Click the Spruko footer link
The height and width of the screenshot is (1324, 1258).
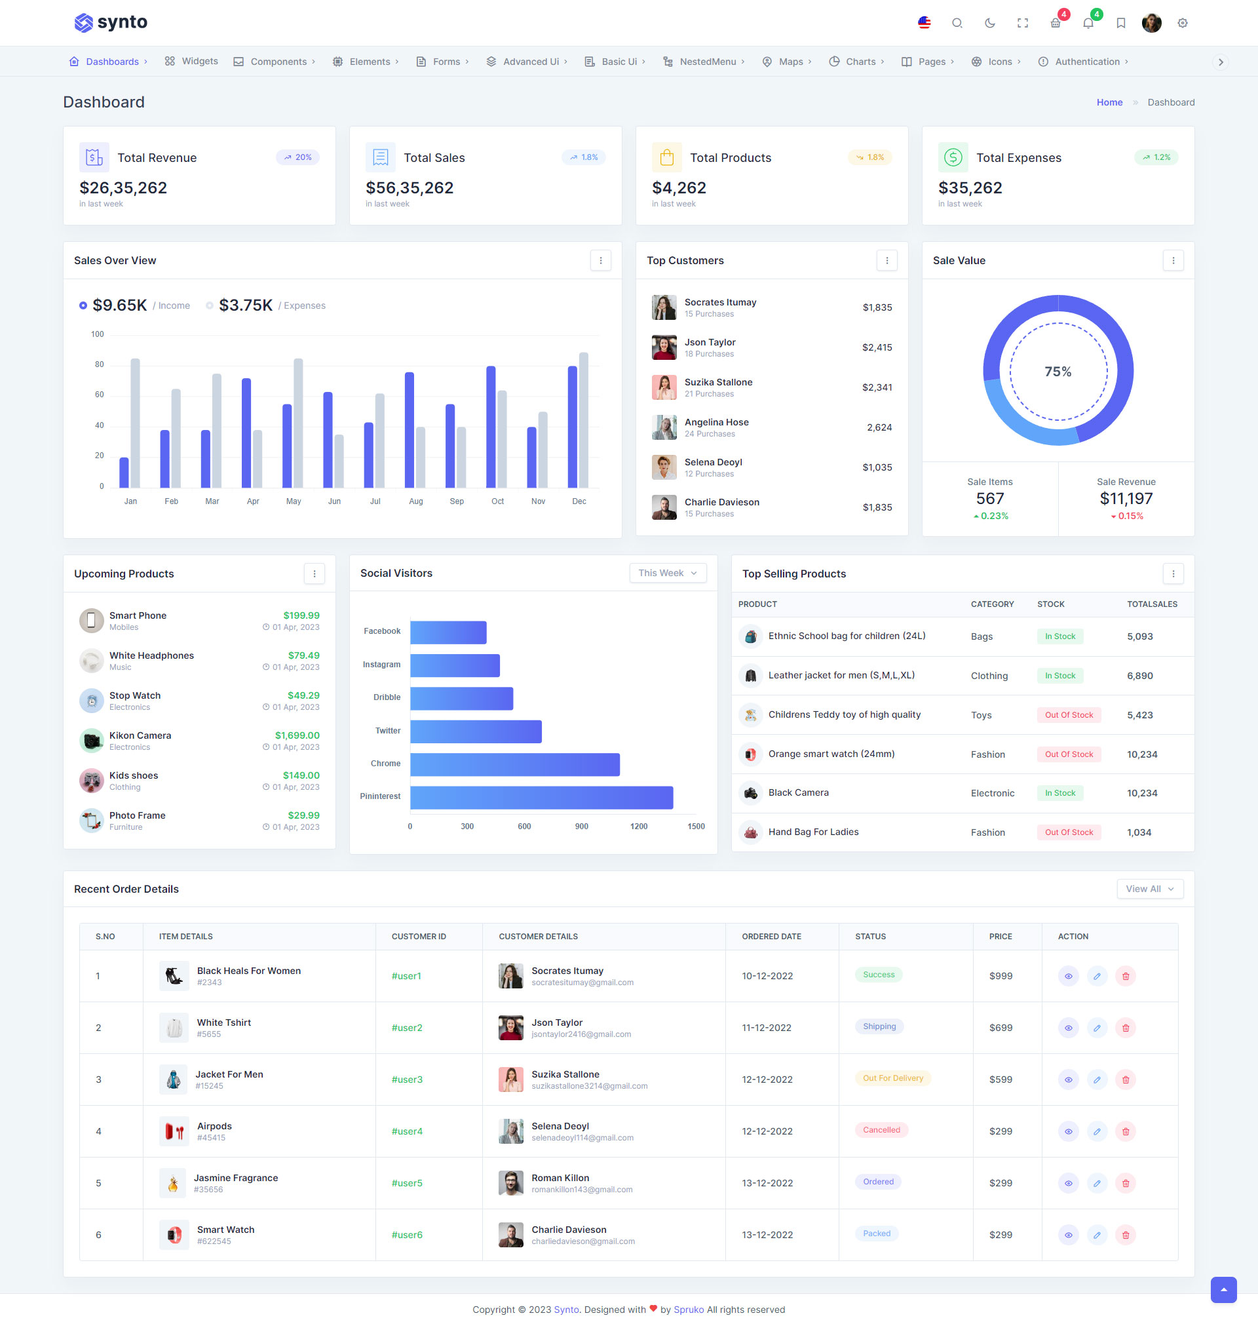click(688, 1309)
